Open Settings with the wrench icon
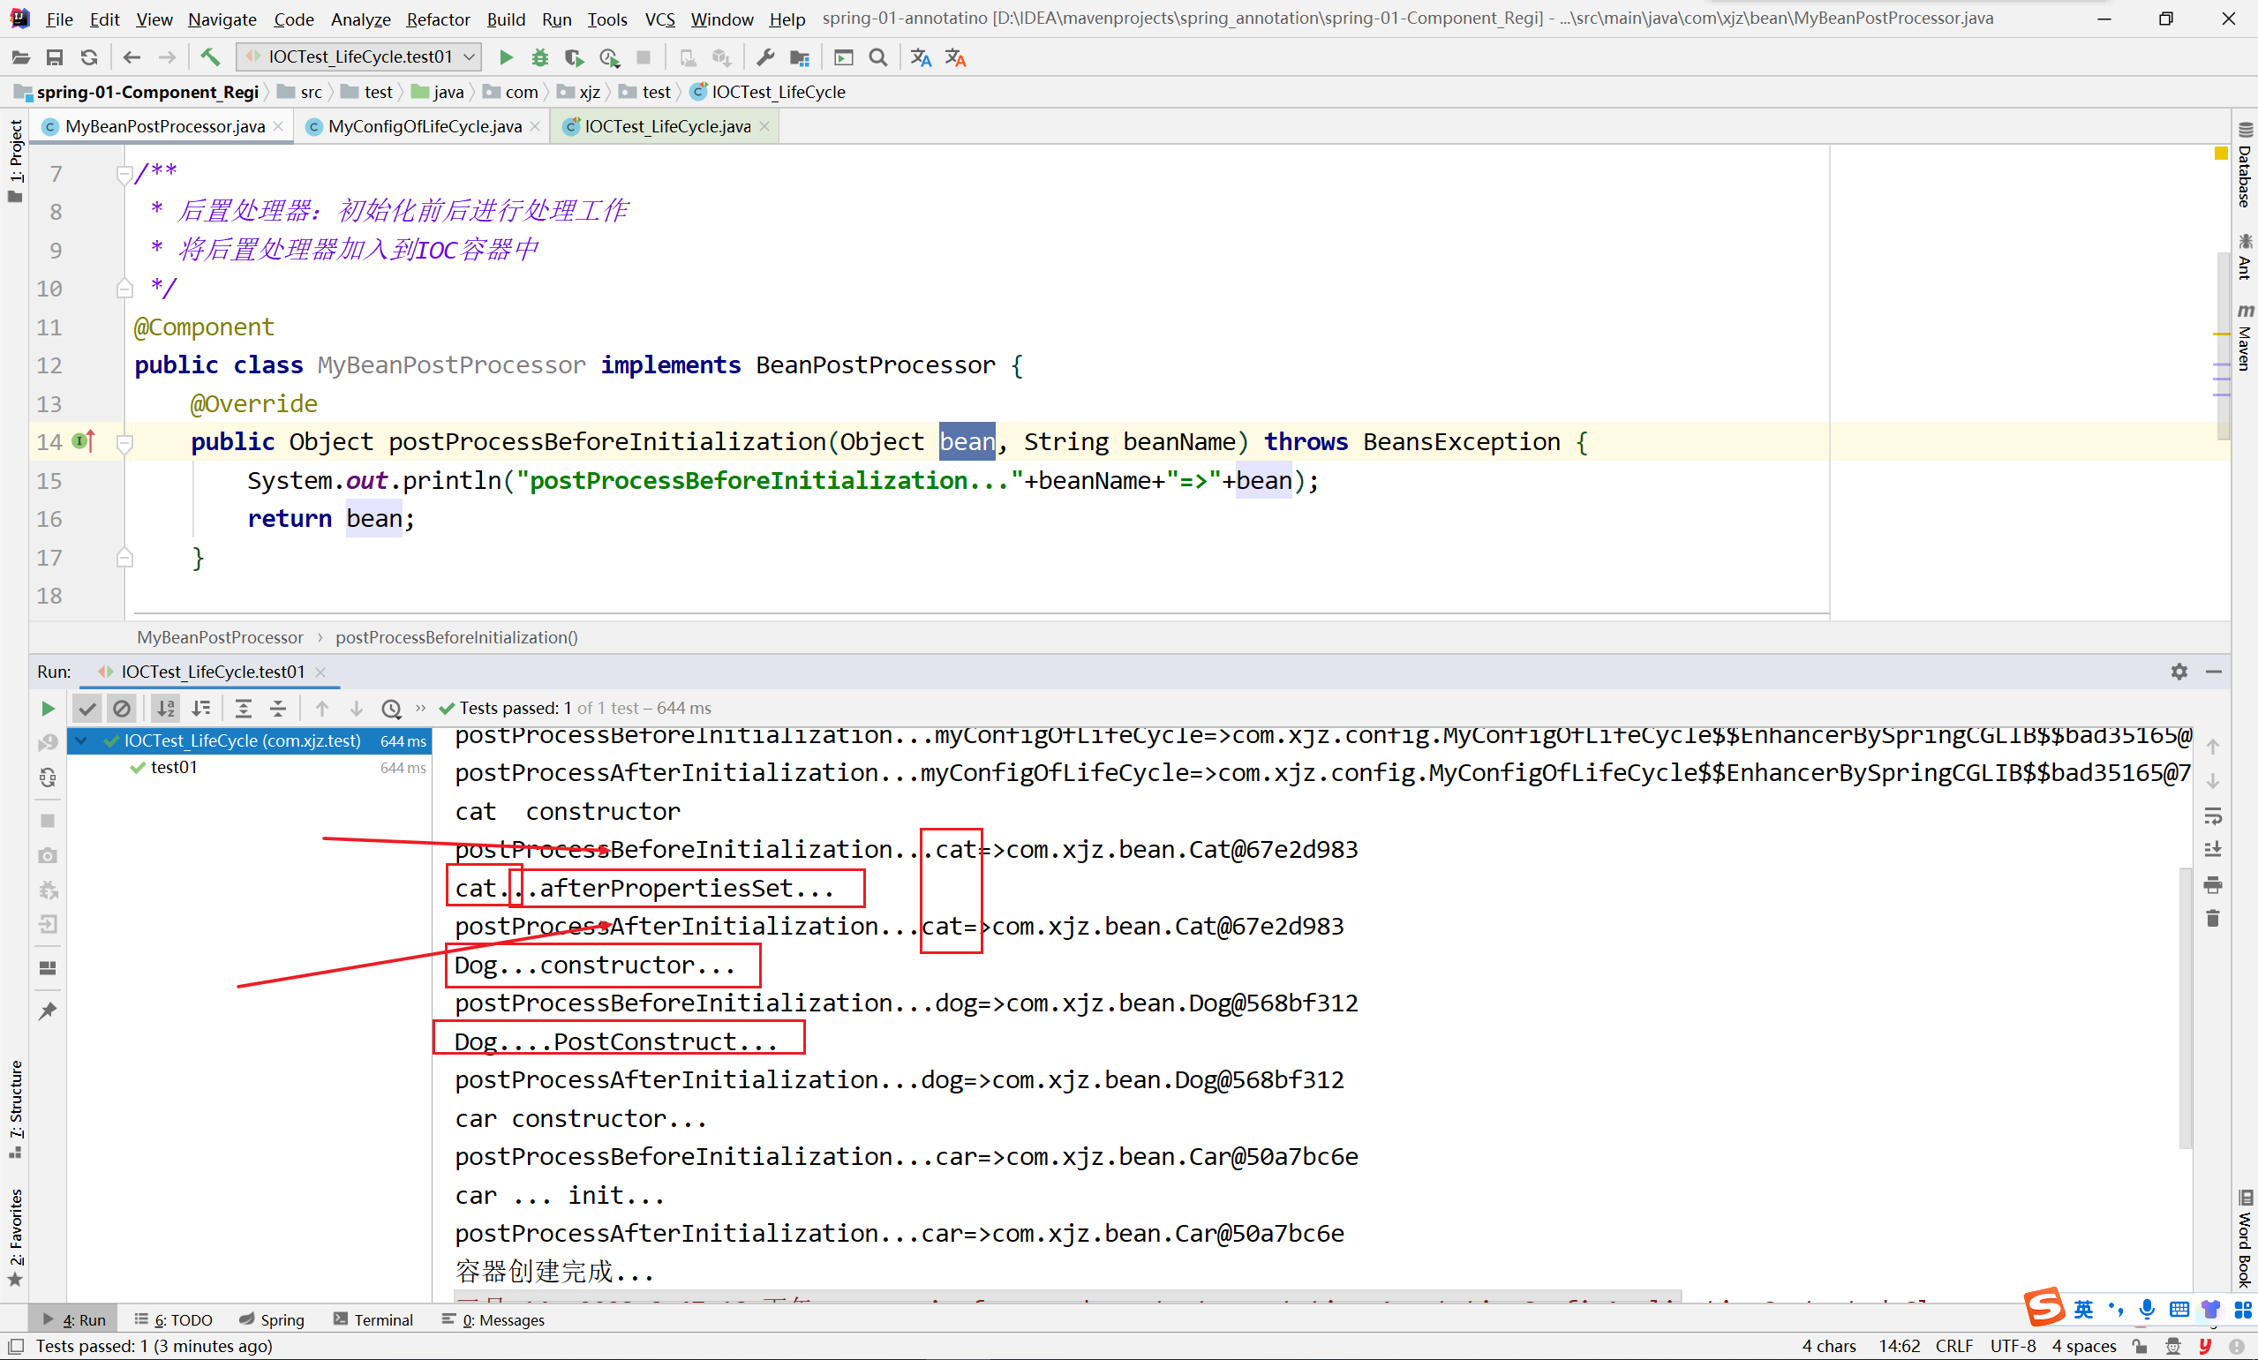This screenshot has height=1360, width=2258. (765, 57)
